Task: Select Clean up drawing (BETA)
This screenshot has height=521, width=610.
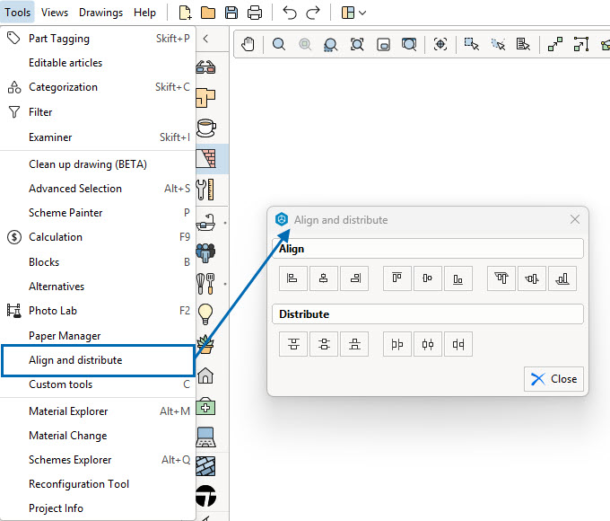Action: click(98, 164)
